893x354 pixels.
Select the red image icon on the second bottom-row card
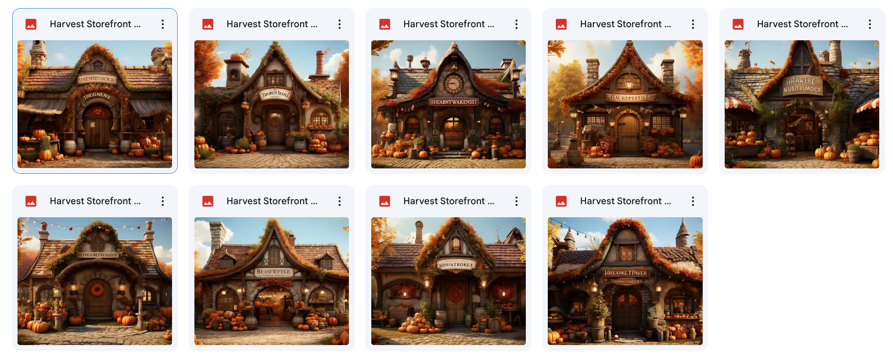[x=208, y=201]
